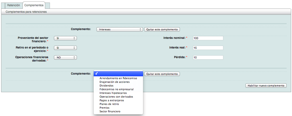Viewport: 292px width, 116px height.
Task: Open the Intereses complemento dropdown
Action: (x=119, y=29)
